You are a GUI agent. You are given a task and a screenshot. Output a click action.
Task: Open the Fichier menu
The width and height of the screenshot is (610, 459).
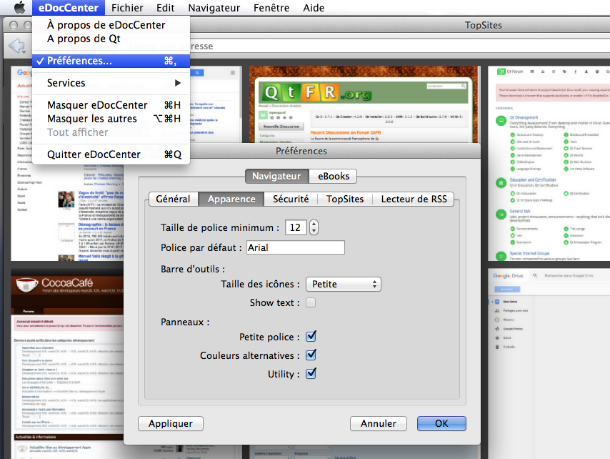[127, 7]
